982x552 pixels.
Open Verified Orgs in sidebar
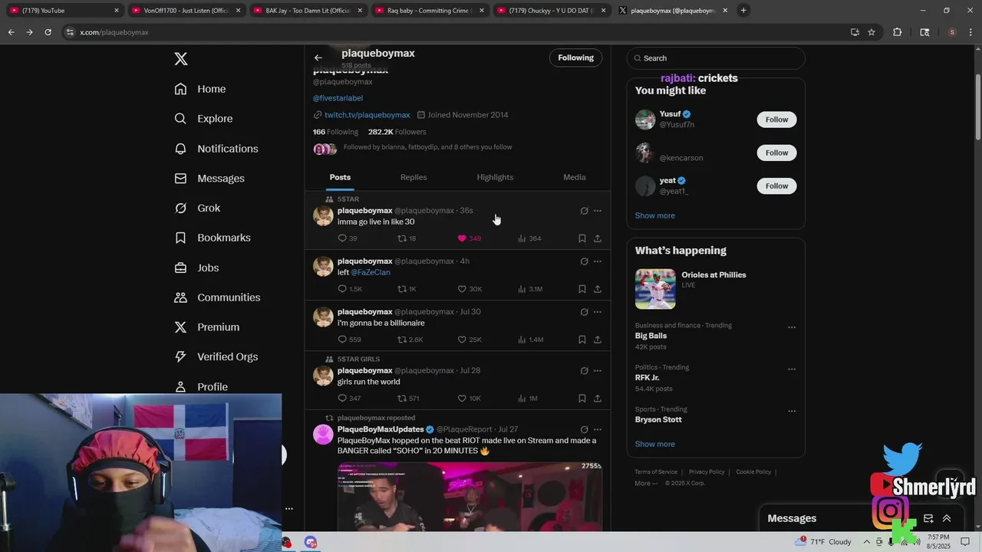(x=216, y=357)
